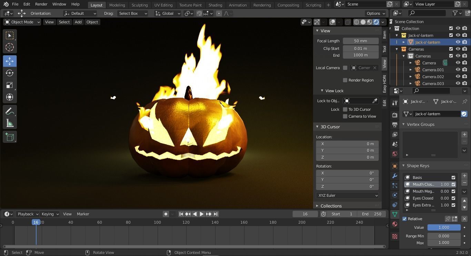Mute the Mouth Clos... shape key

click(453, 184)
